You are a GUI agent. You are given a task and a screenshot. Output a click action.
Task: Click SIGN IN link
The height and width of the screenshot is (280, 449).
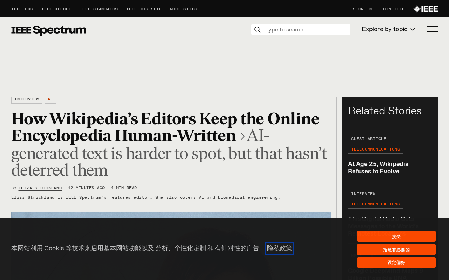[362, 9]
